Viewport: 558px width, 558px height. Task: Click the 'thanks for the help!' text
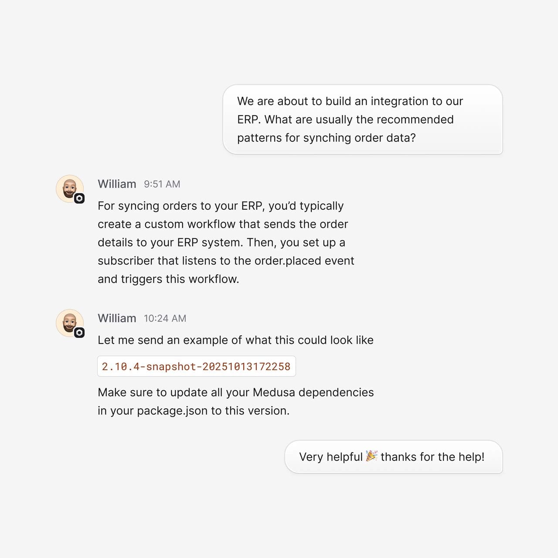point(432,457)
